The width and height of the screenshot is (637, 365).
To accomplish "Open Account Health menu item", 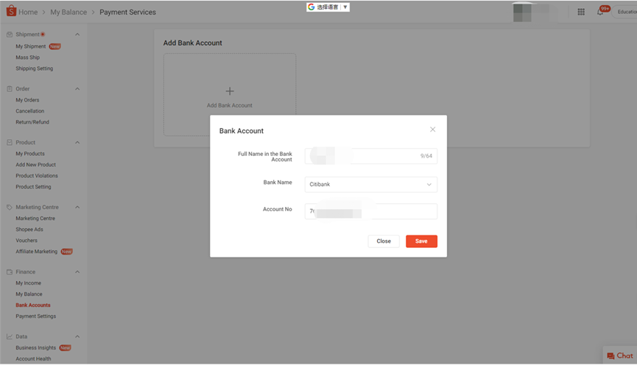I will tap(33, 358).
